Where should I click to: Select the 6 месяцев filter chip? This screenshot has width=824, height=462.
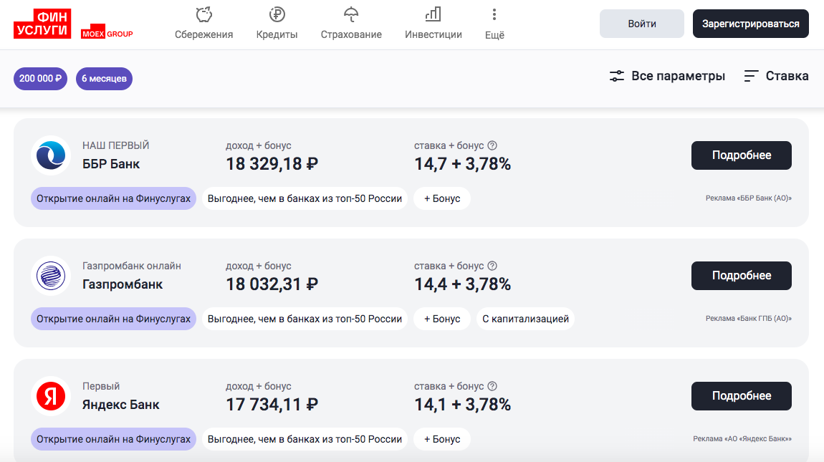(x=104, y=79)
